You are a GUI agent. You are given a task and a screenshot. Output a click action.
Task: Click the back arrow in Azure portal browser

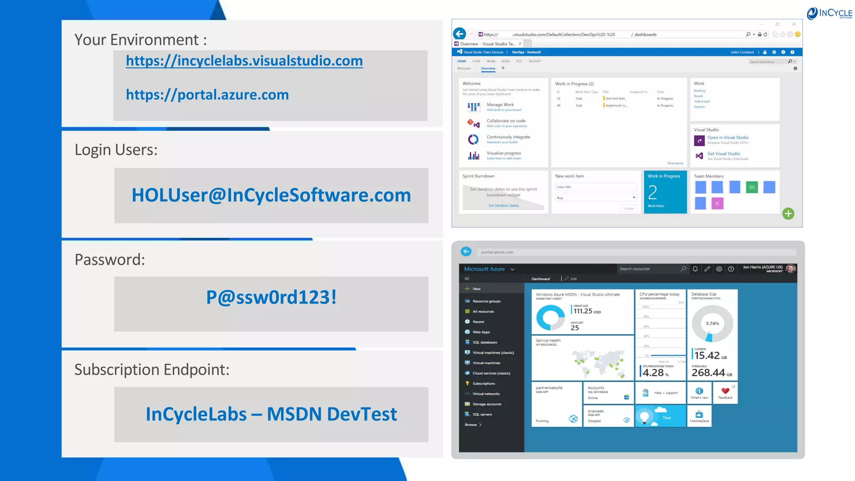point(466,251)
